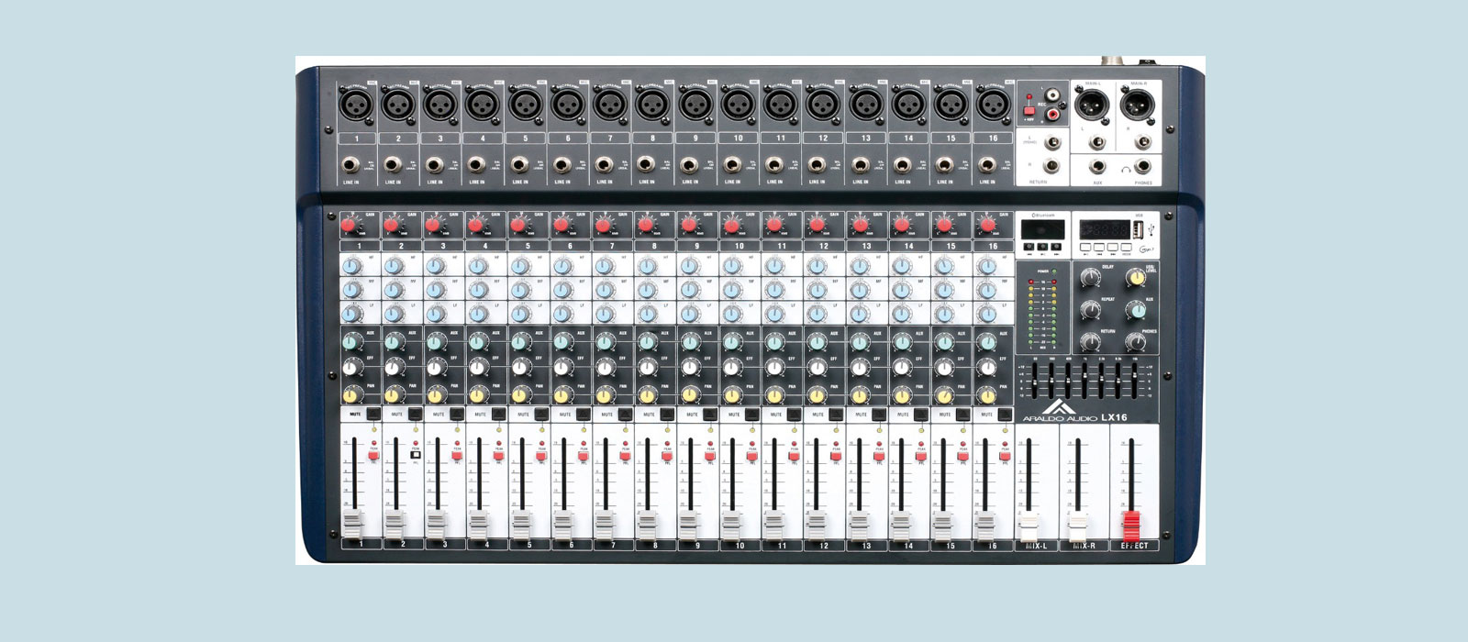Click the MAIN-L XLR output connector
This screenshot has width=1468, height=642.
pos(1093,106)
